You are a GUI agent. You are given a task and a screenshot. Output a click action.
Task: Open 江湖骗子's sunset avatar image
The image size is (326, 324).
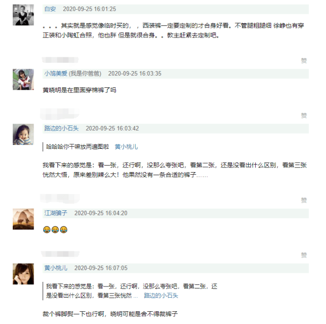23,218
